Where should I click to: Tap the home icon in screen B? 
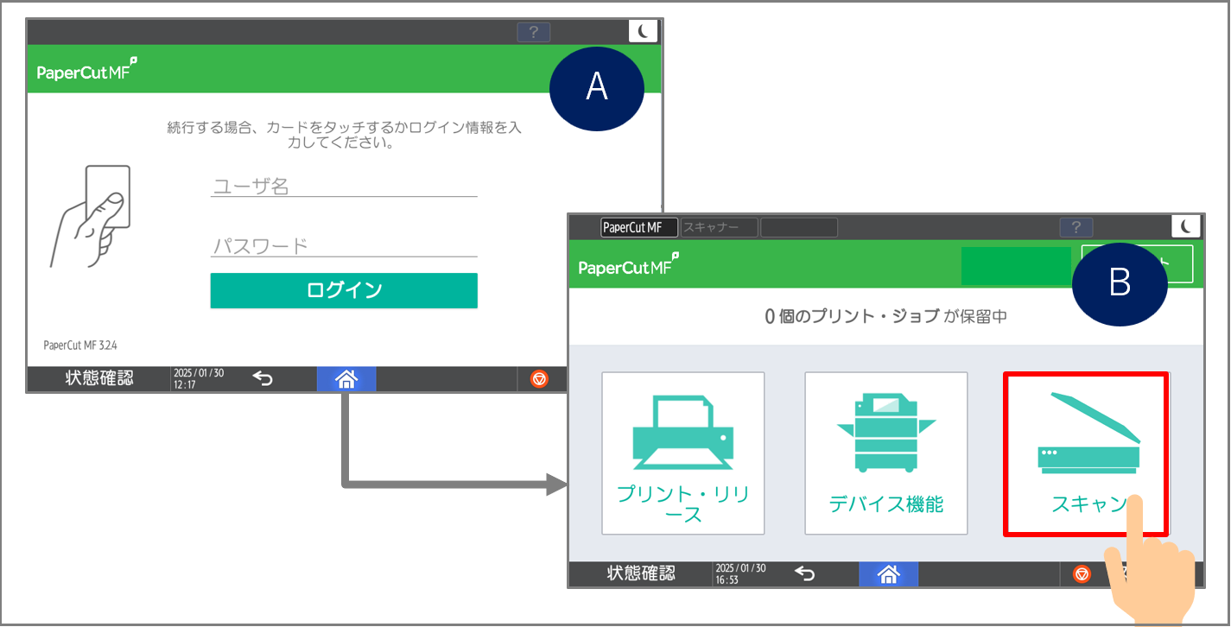888,574
